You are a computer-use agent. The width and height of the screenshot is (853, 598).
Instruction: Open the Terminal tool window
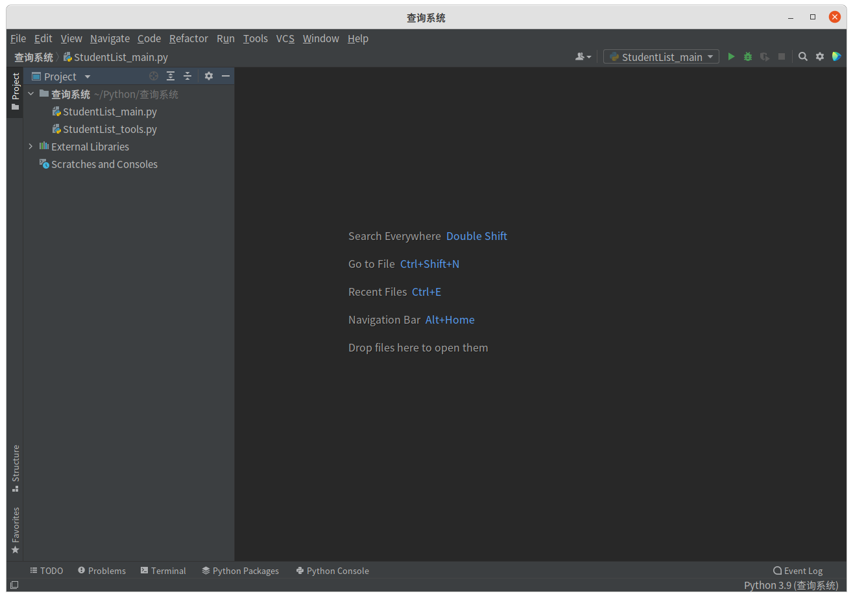(163, 571)
